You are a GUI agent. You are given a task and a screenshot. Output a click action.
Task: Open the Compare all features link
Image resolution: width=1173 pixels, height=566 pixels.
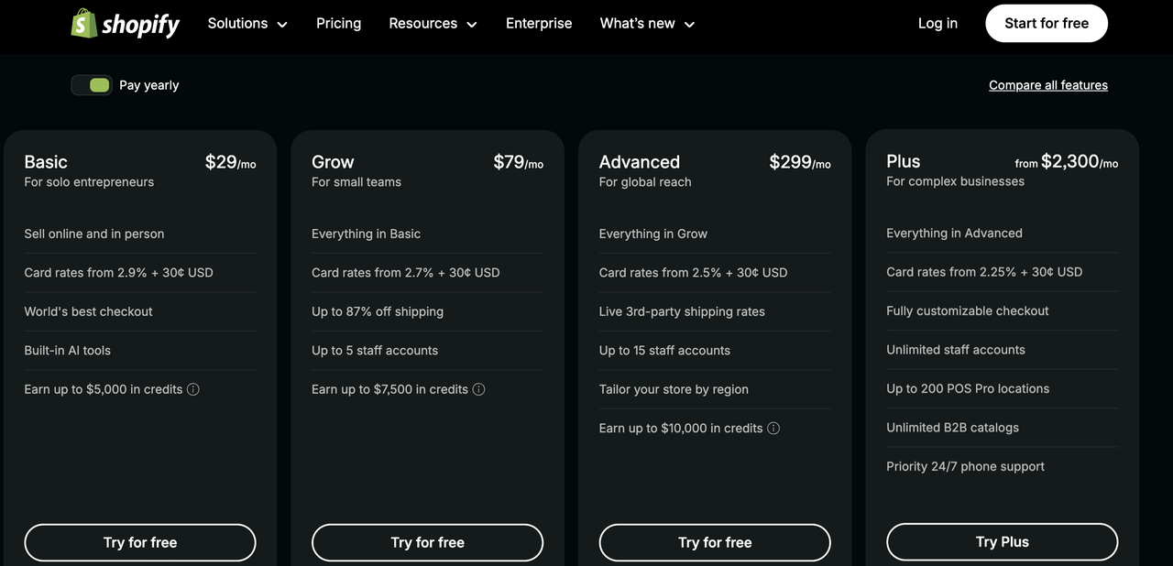1047,85
